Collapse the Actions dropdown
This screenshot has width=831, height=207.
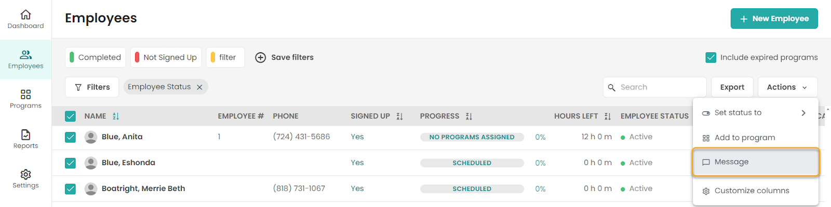(787, 87)
